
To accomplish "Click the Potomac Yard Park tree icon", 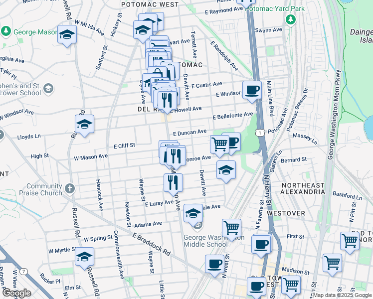I will (290, 19).
